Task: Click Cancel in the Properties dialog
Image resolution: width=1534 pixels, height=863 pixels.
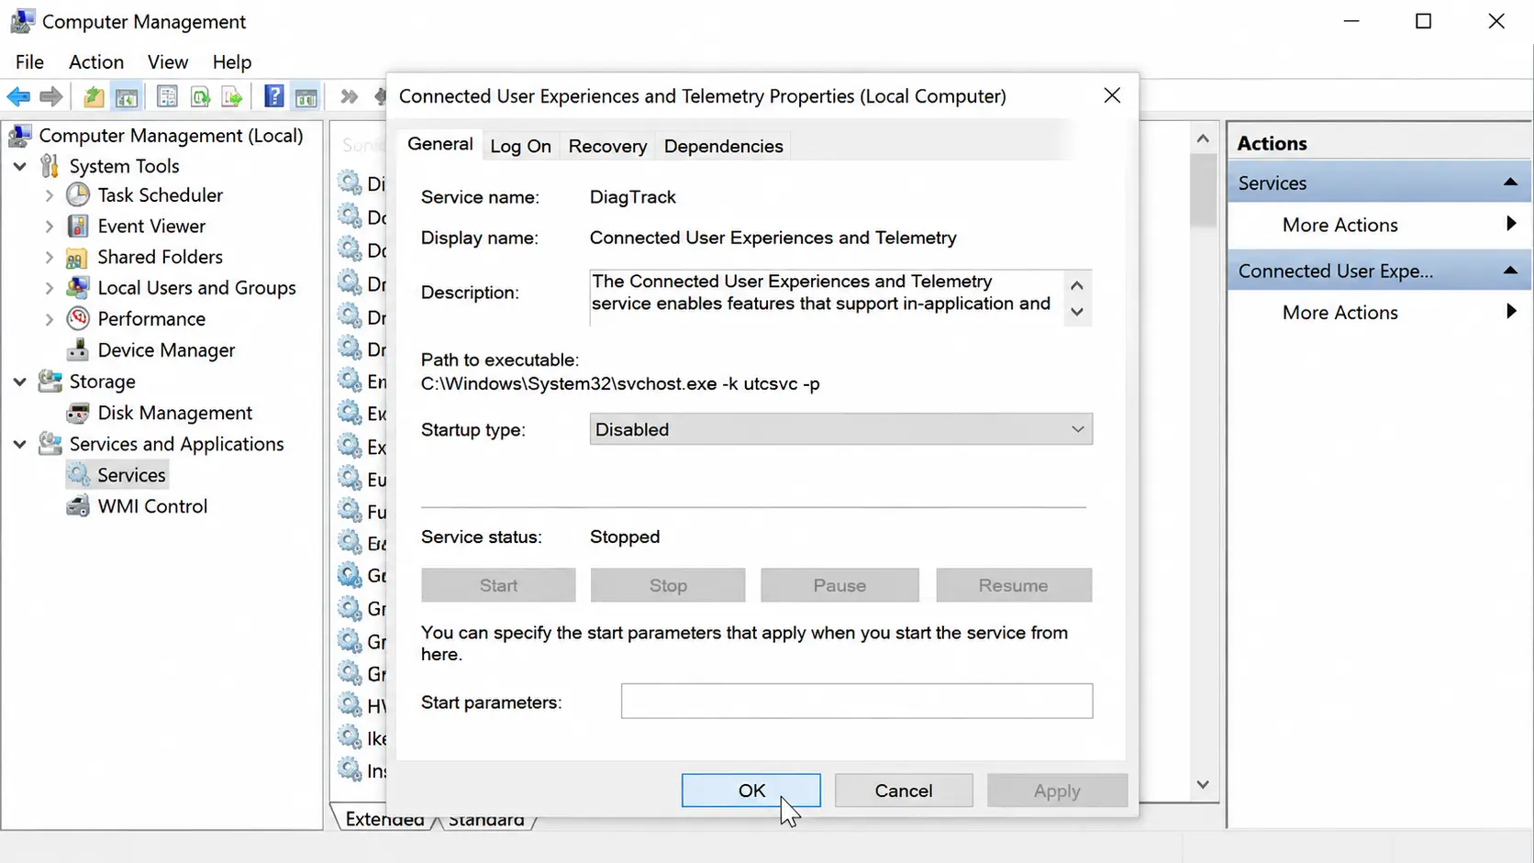Action: pyautogui.click(x=904, y=791)
